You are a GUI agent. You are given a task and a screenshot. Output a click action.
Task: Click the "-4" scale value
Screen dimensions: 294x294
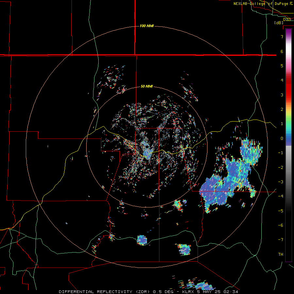(281, 196)
